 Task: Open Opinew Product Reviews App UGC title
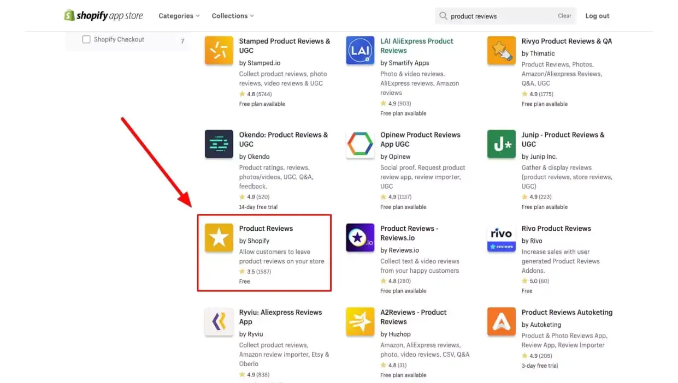tap(420, 140)
